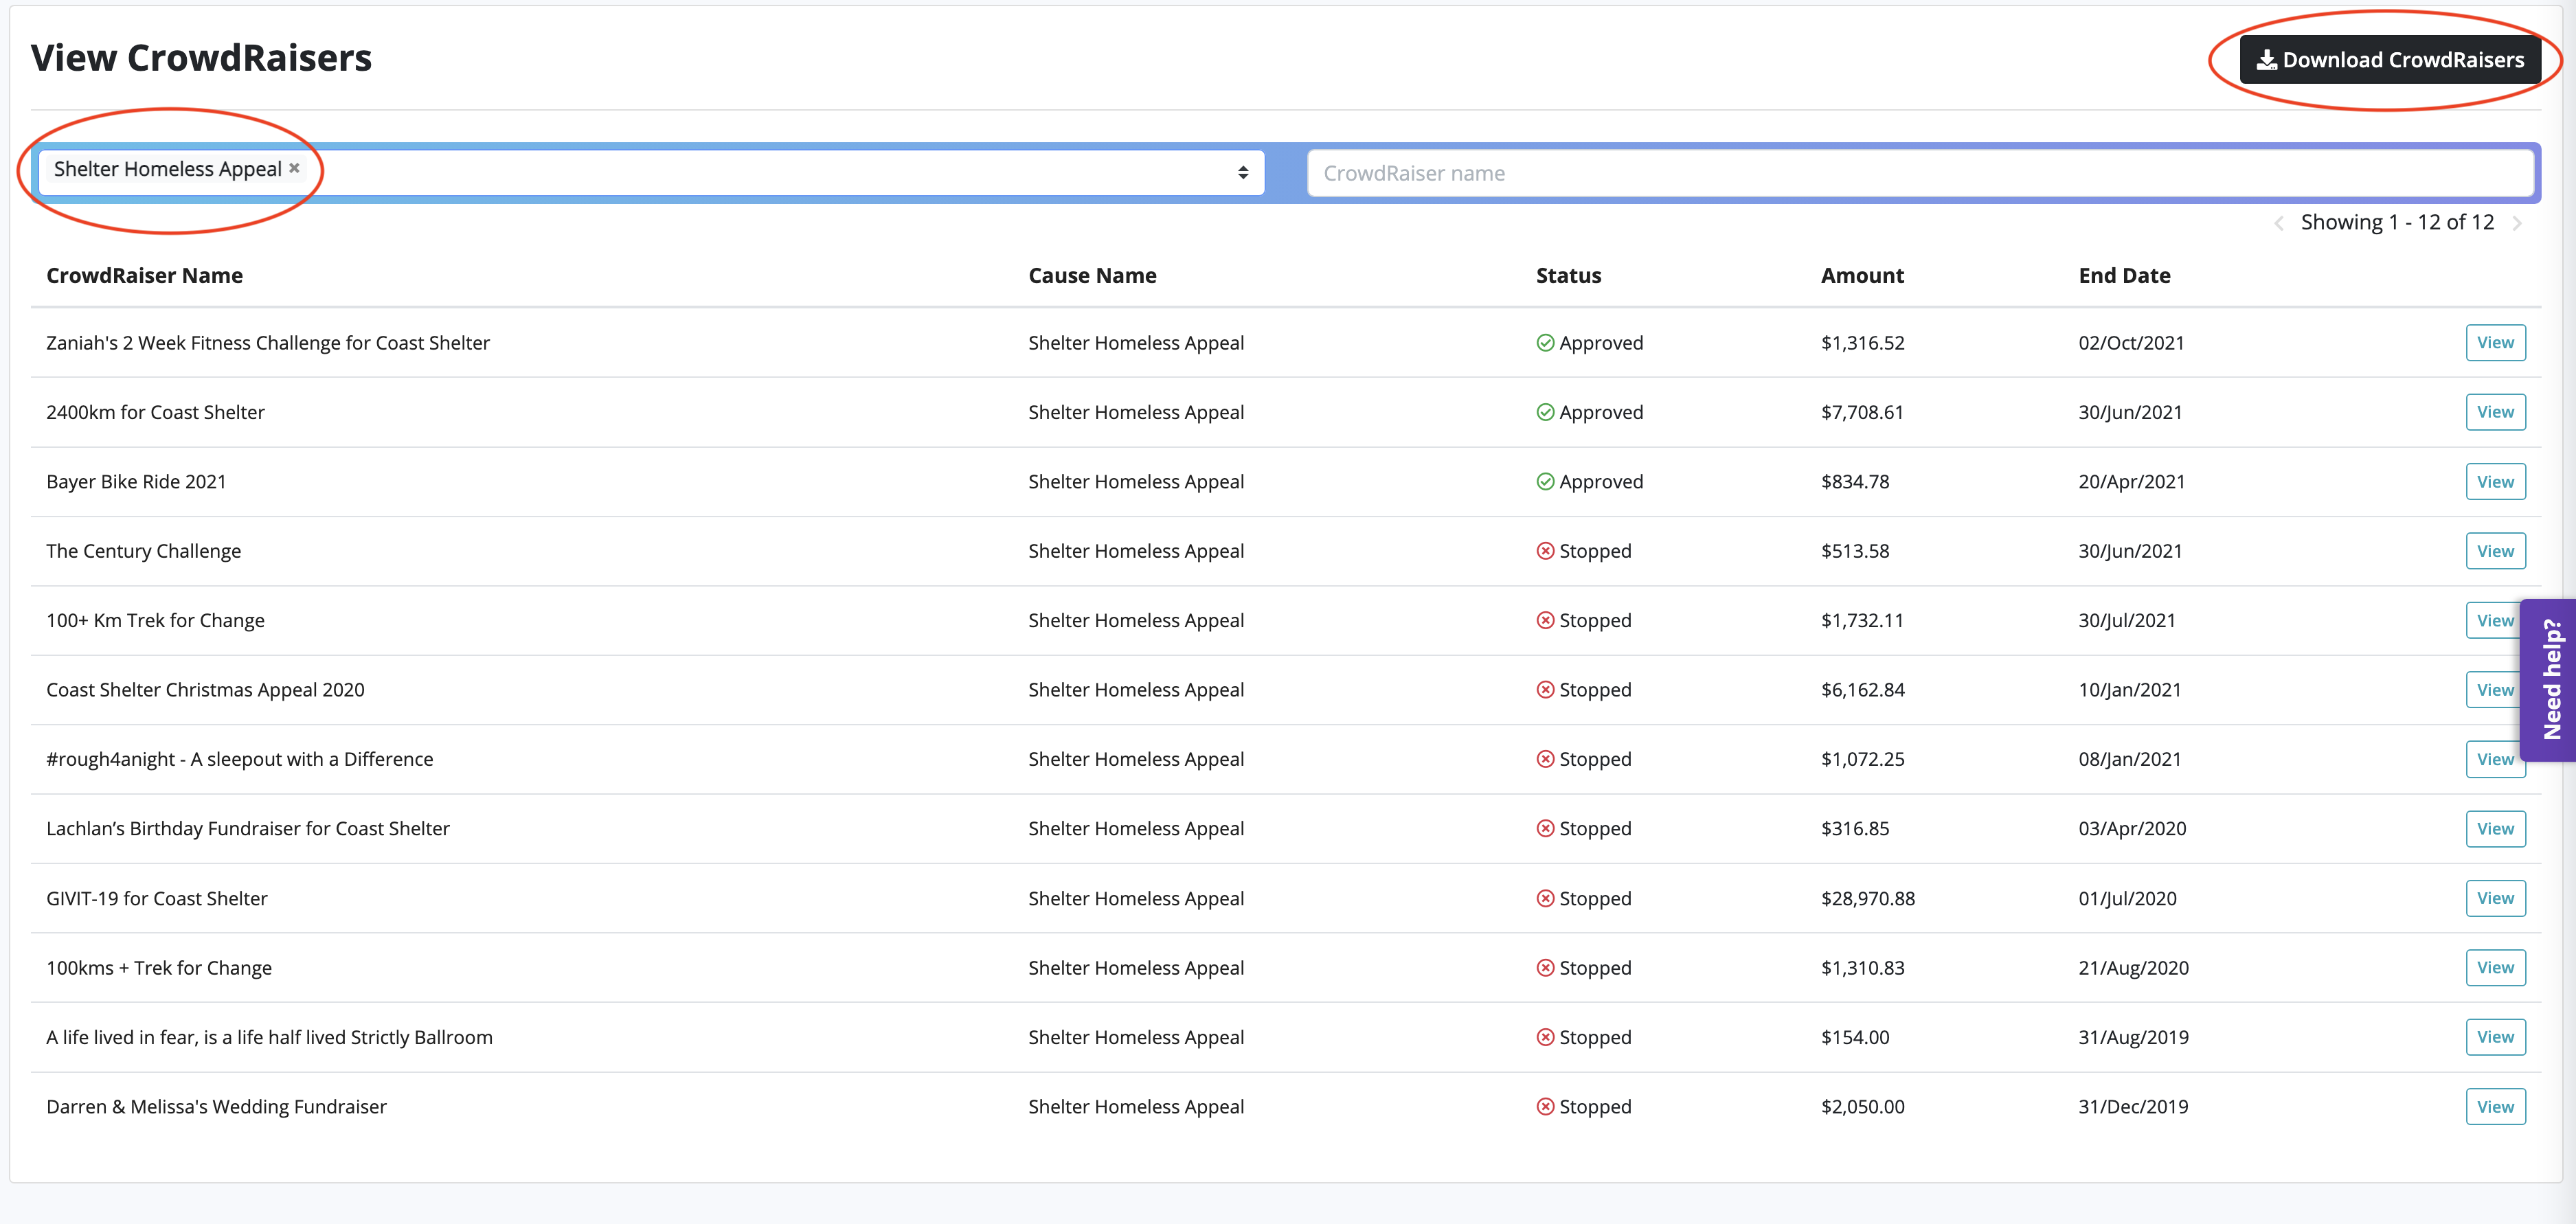Screen dimensions: 2576x1224
Task: Open the Need help? side tab
Action: pyautogui.click(x=2548, y=680)
